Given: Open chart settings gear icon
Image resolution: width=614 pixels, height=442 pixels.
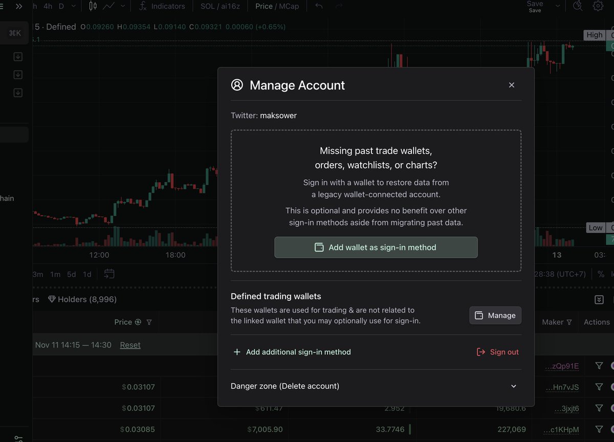Looking at the screenshot, I should [x=598, y=6].
